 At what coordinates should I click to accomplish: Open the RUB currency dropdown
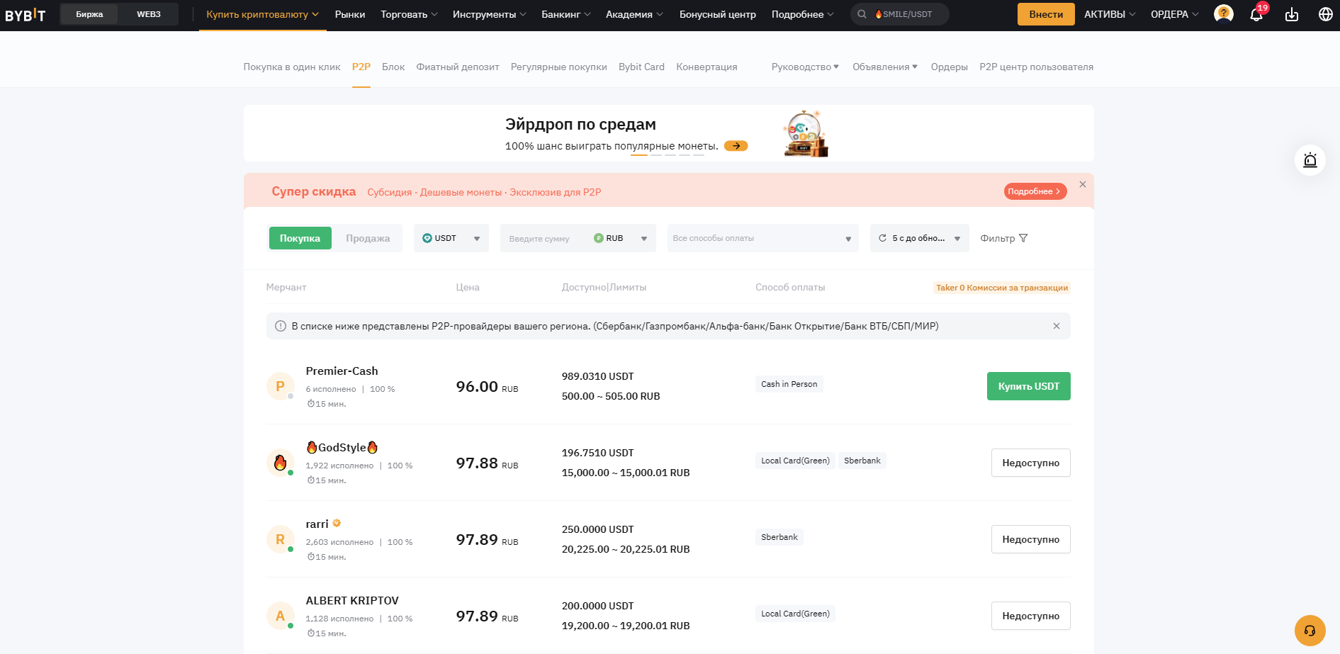click(x=621, y=238)
